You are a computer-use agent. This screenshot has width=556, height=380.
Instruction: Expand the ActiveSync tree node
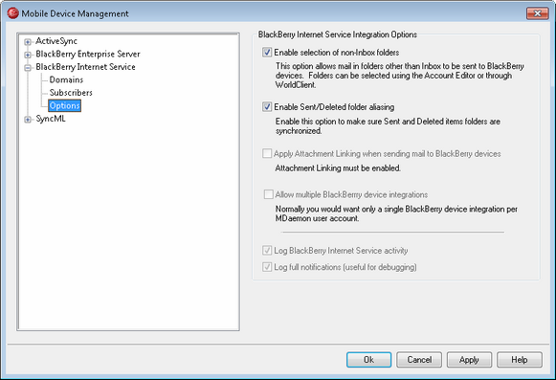coord(28,42)
